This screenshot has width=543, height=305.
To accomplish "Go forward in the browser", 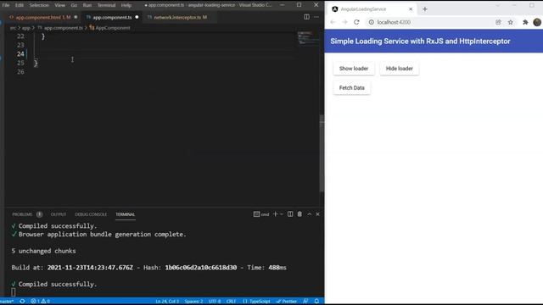I will pos(344,22).
